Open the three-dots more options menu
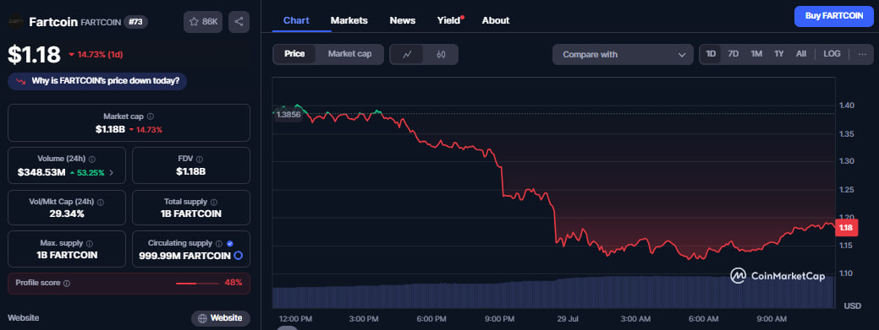Viewport: 879px width, 330px height. [862, 54]
